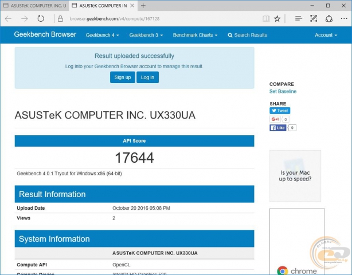Select the upload date 'October 20 2016 05:08 PM'
Screen dimensions: 352x275
141,208
